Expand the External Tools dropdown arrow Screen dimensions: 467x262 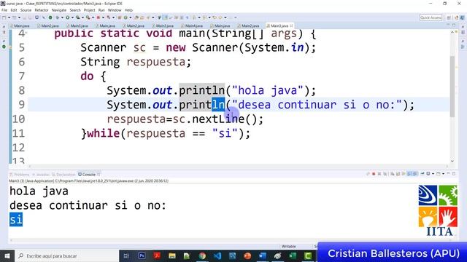pos(93,17)
